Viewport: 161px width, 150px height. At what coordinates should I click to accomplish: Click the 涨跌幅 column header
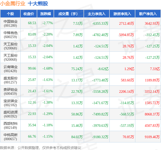(x=46, y=14)
